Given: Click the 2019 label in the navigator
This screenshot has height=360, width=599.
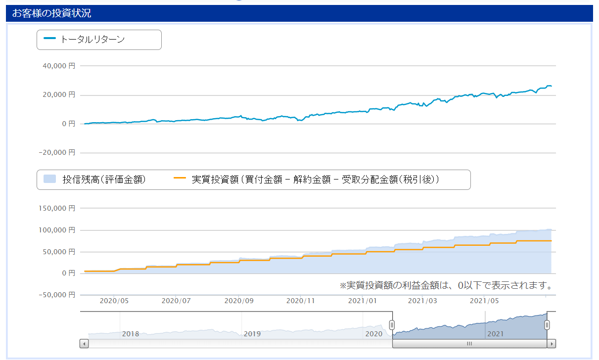Looking at the screenshot, I should click(252, 334).
